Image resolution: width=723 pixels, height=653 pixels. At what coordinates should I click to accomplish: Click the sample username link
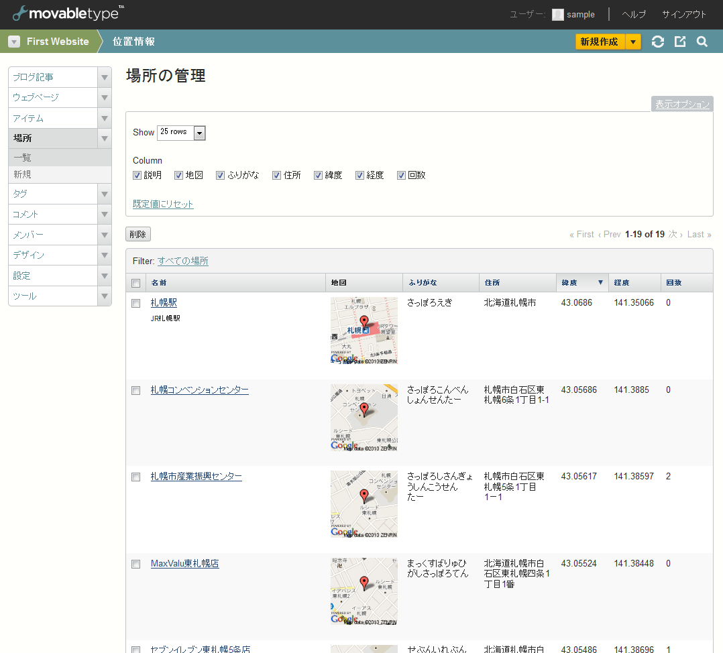[x=581, y=15]
